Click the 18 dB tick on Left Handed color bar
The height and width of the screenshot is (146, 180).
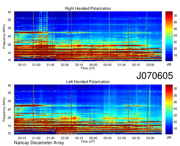pyautogui.click(x=175, y=129)
